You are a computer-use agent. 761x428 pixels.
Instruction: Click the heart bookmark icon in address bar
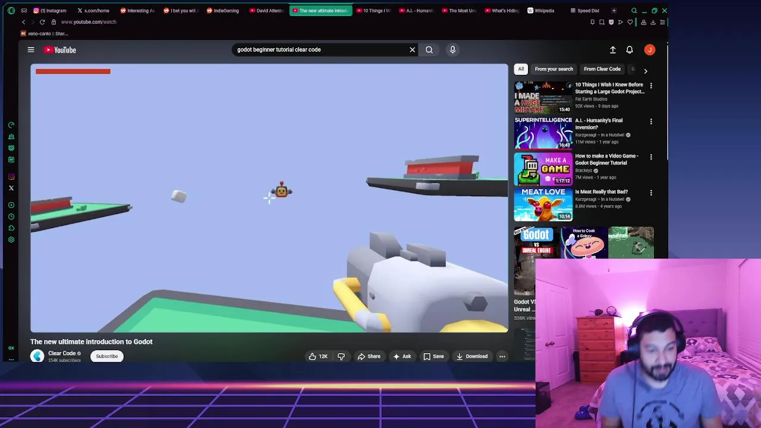[630, 22]
